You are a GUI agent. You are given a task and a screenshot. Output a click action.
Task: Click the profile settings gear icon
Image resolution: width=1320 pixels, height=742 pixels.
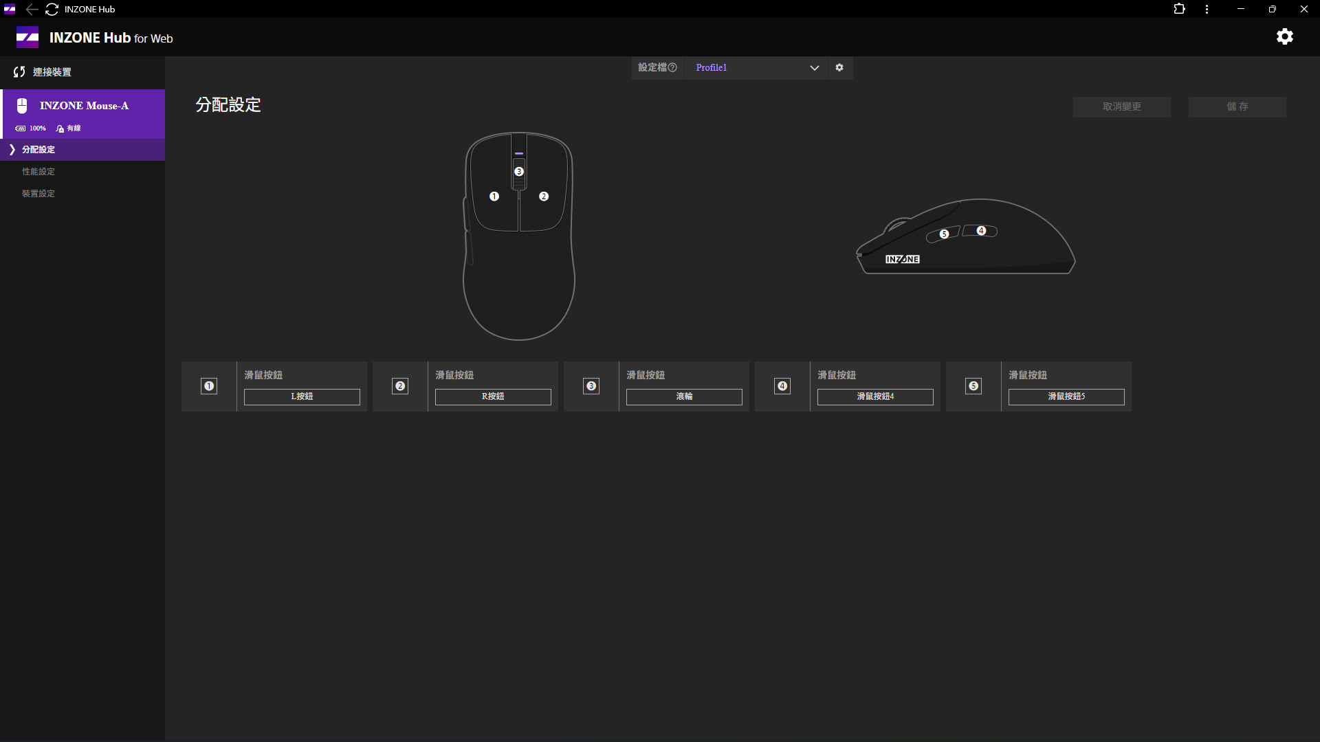pos(839,67)
